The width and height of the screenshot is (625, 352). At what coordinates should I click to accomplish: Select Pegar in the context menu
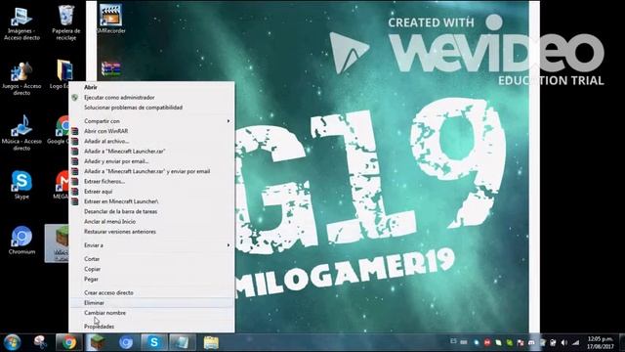pos(152,279)
